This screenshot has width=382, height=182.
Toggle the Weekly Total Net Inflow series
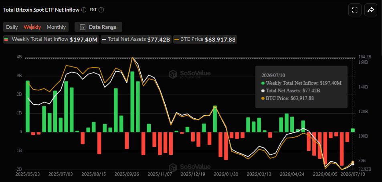(x=51, y=39)
